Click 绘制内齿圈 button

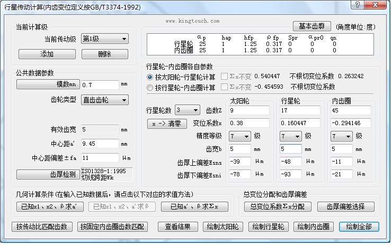point(314,227)
